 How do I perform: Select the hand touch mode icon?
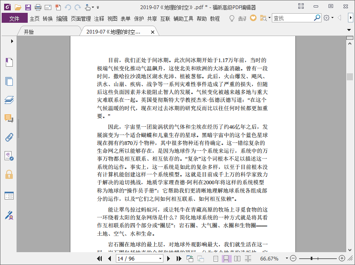point(88,7)
